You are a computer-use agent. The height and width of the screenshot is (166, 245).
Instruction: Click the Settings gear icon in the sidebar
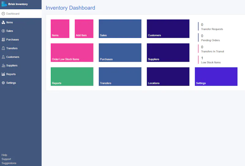pyautogui.click(x=3, y=83)
